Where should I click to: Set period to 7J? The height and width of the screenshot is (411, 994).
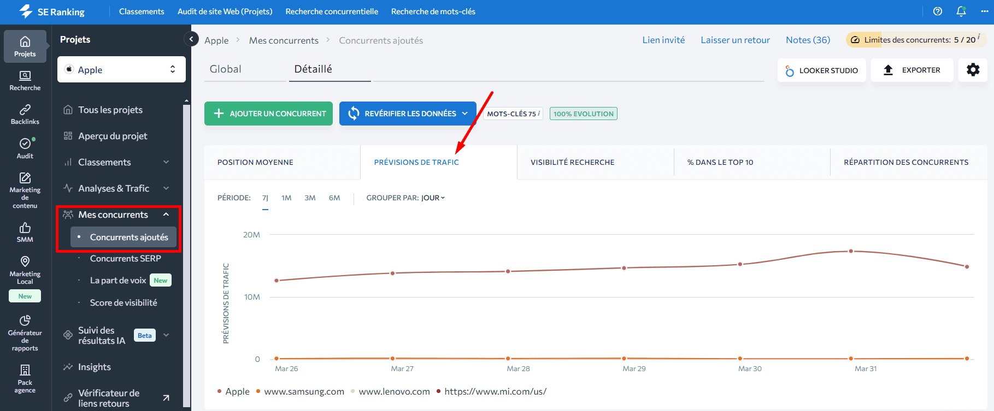265,198
